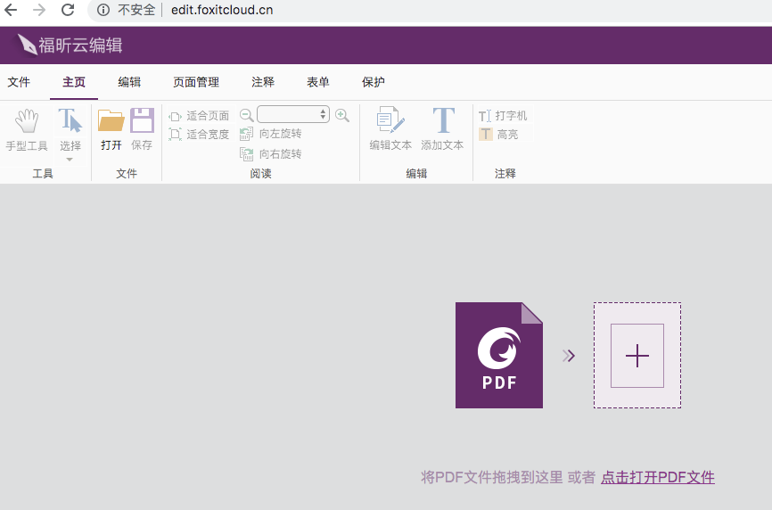The image size is (772, 510).
Task: Open a file with the 打开 folder icon
Action: coord(111,129)
